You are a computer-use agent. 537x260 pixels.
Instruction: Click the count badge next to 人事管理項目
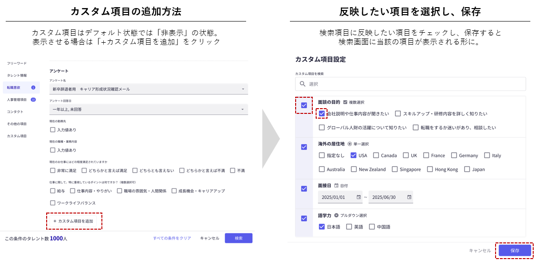(33, 100)
